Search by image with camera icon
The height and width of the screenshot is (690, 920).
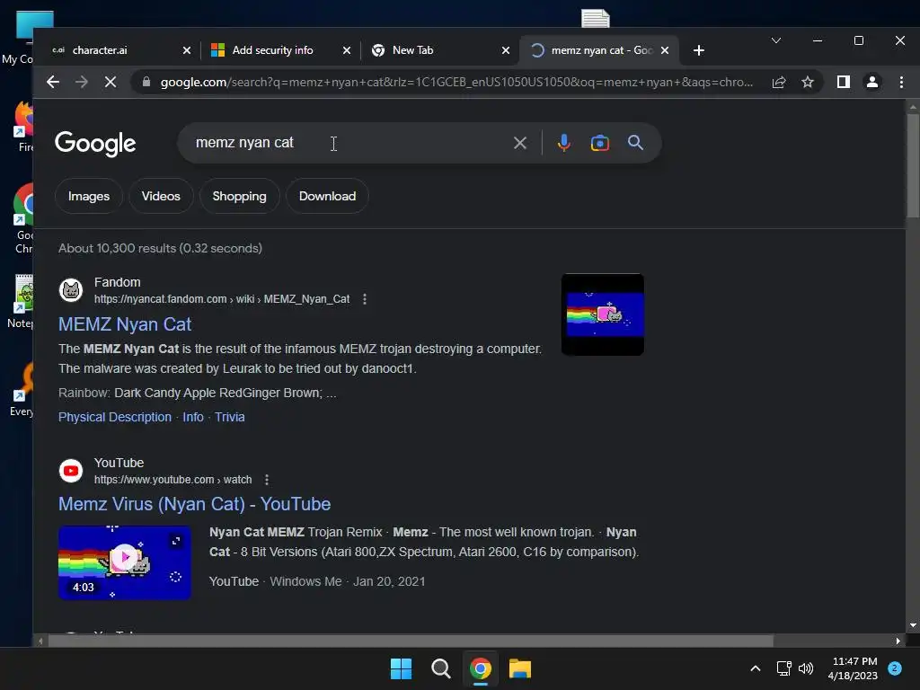(599, 143)
